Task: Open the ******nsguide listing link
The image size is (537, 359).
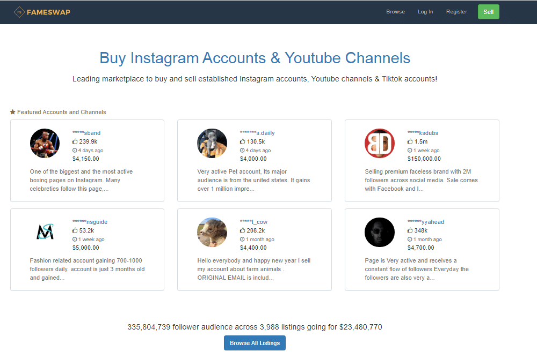Action: 90,222
